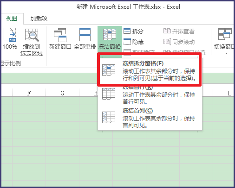Open the 视图 ribbon tab
The image size is (235, 188).
(12, 19)
